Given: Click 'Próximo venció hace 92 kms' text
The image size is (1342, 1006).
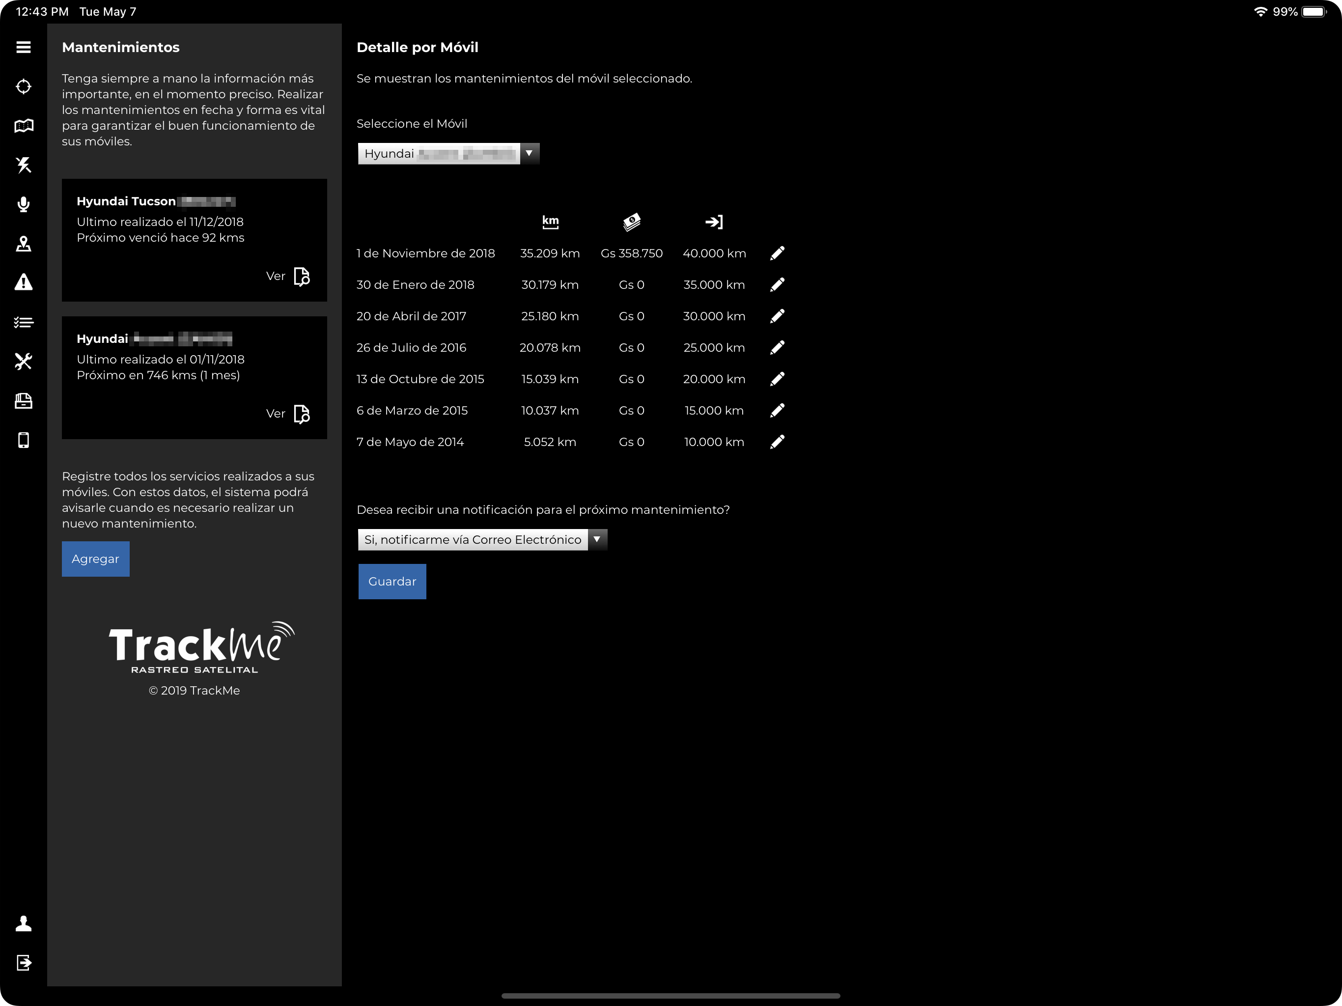Looking at the screenshot, I should pos(160,238).
